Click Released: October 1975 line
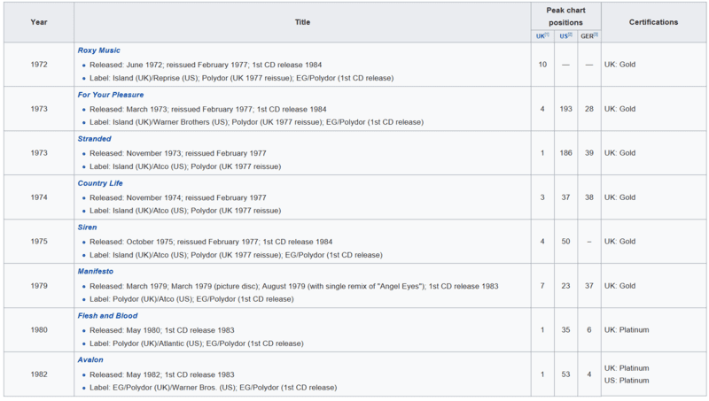Image resolution: width=709 pixels, height=401 pixels. coord(211,242)
